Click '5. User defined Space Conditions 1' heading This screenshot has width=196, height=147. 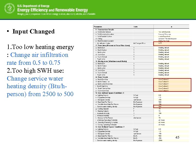point(110,93)
